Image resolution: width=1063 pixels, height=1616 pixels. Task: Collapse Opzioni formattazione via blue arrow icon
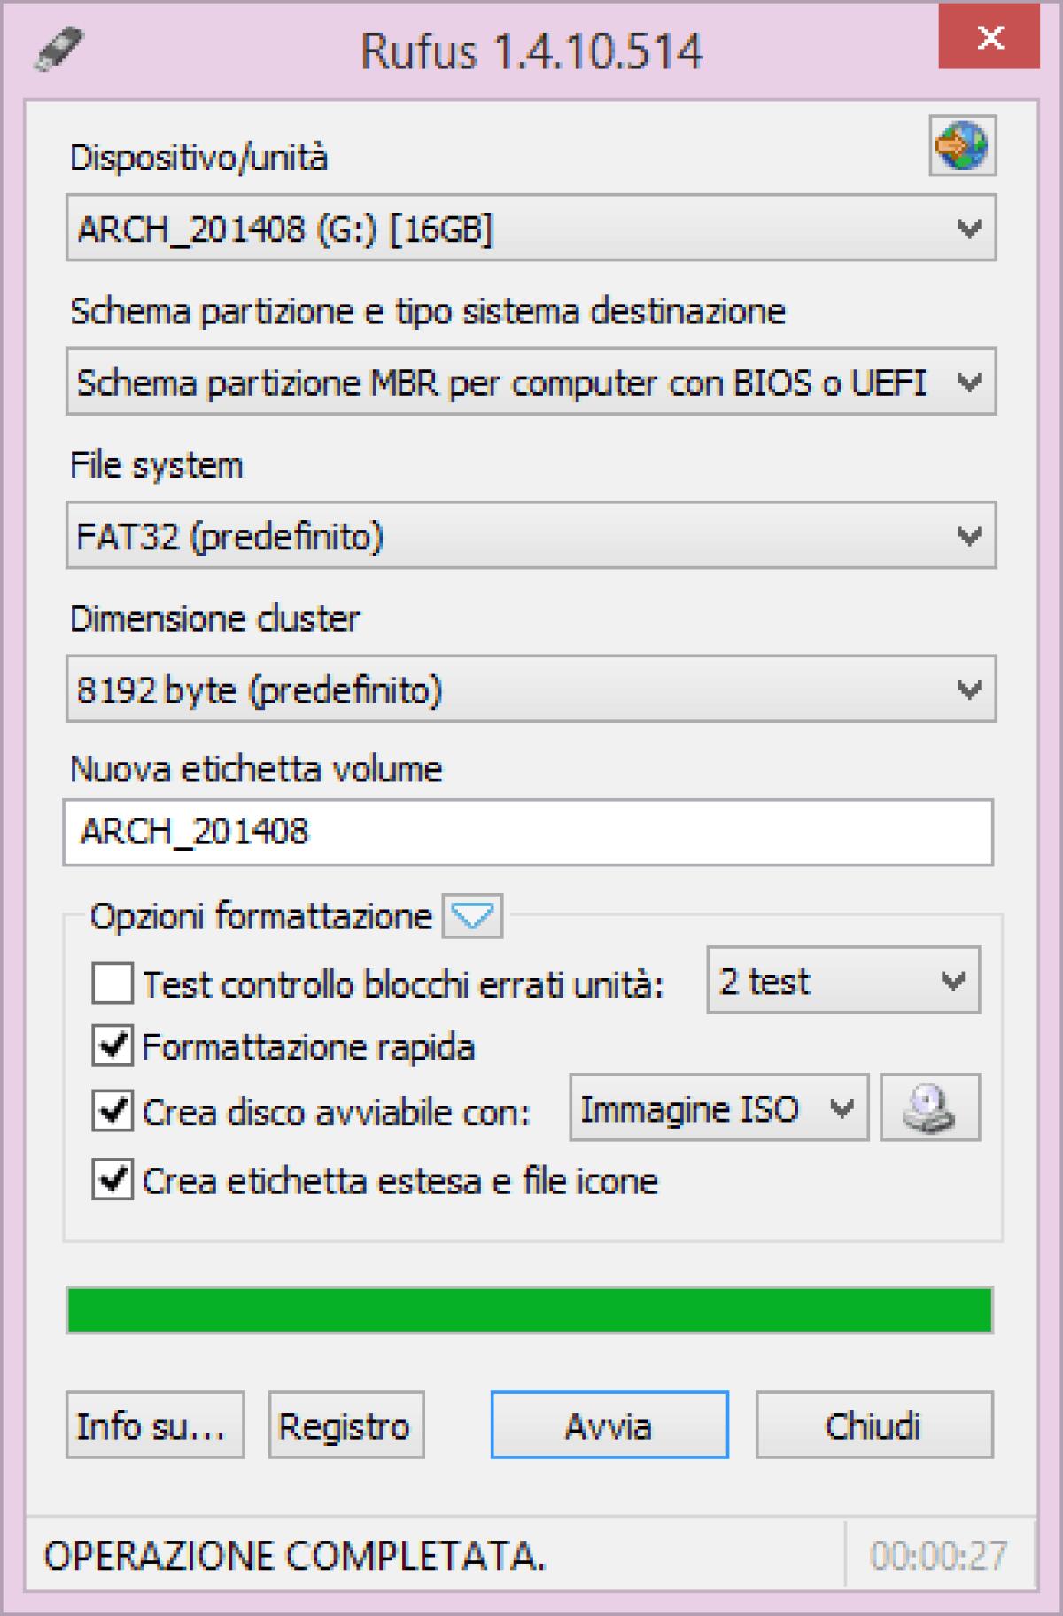point(472,917)
